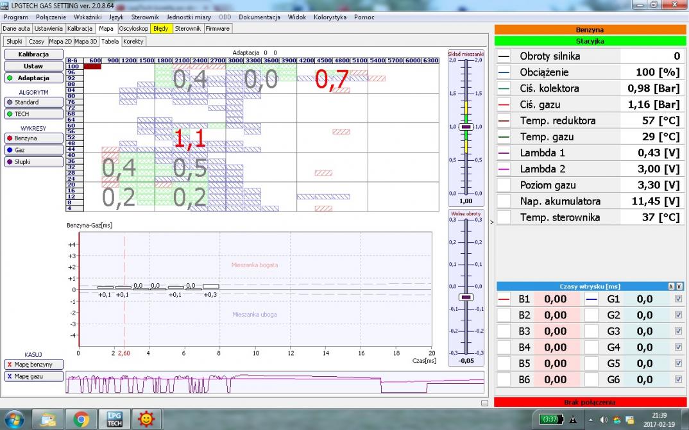Click the Wolne obroty slider handle
689x430 pixels.
pyautogui.click(x=466, y=297)
